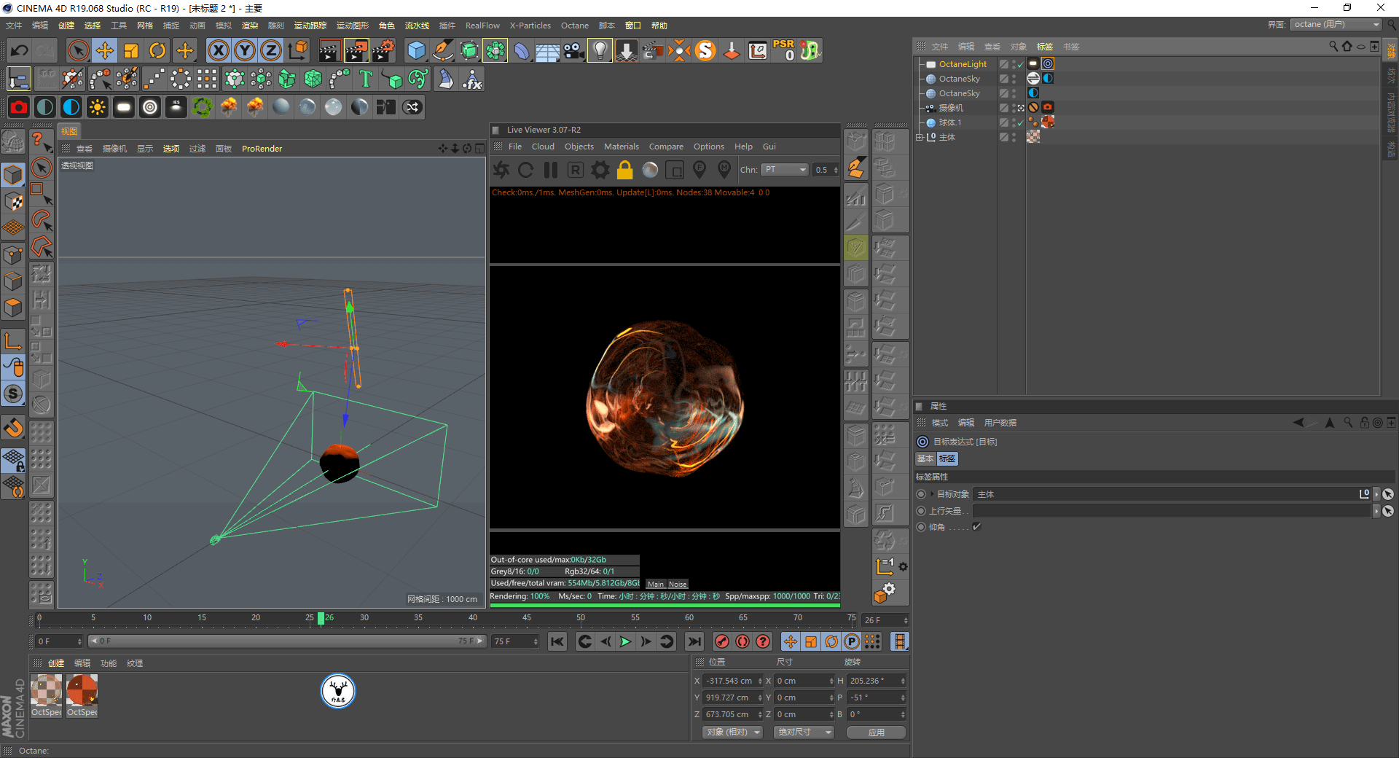The width and height of the screenshot is (1399, 758).
Task: Expand the 主体 object hierarchy
Action: [920, 137]
